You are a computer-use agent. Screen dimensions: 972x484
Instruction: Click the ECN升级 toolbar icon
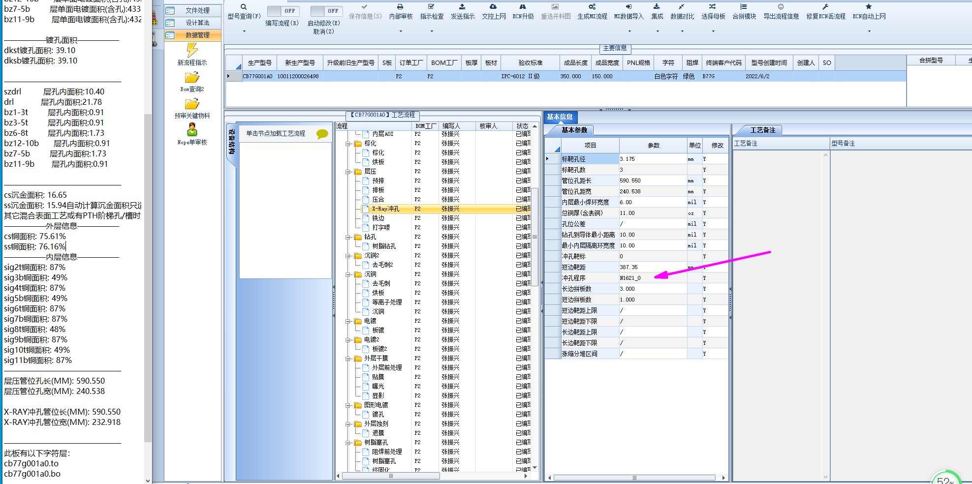[x=523, y=7]
